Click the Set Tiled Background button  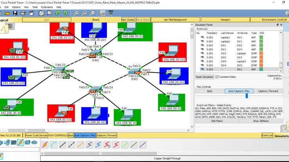click(x=175, y=20)
